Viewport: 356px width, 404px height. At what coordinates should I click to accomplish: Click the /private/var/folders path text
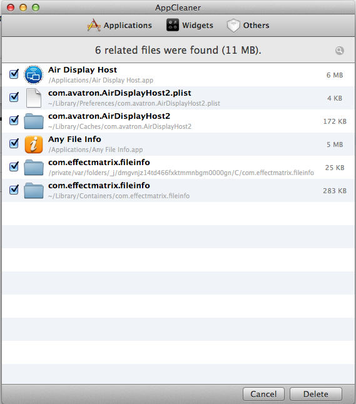[181, 173]
